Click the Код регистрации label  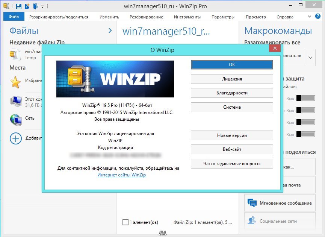point(115,147)
